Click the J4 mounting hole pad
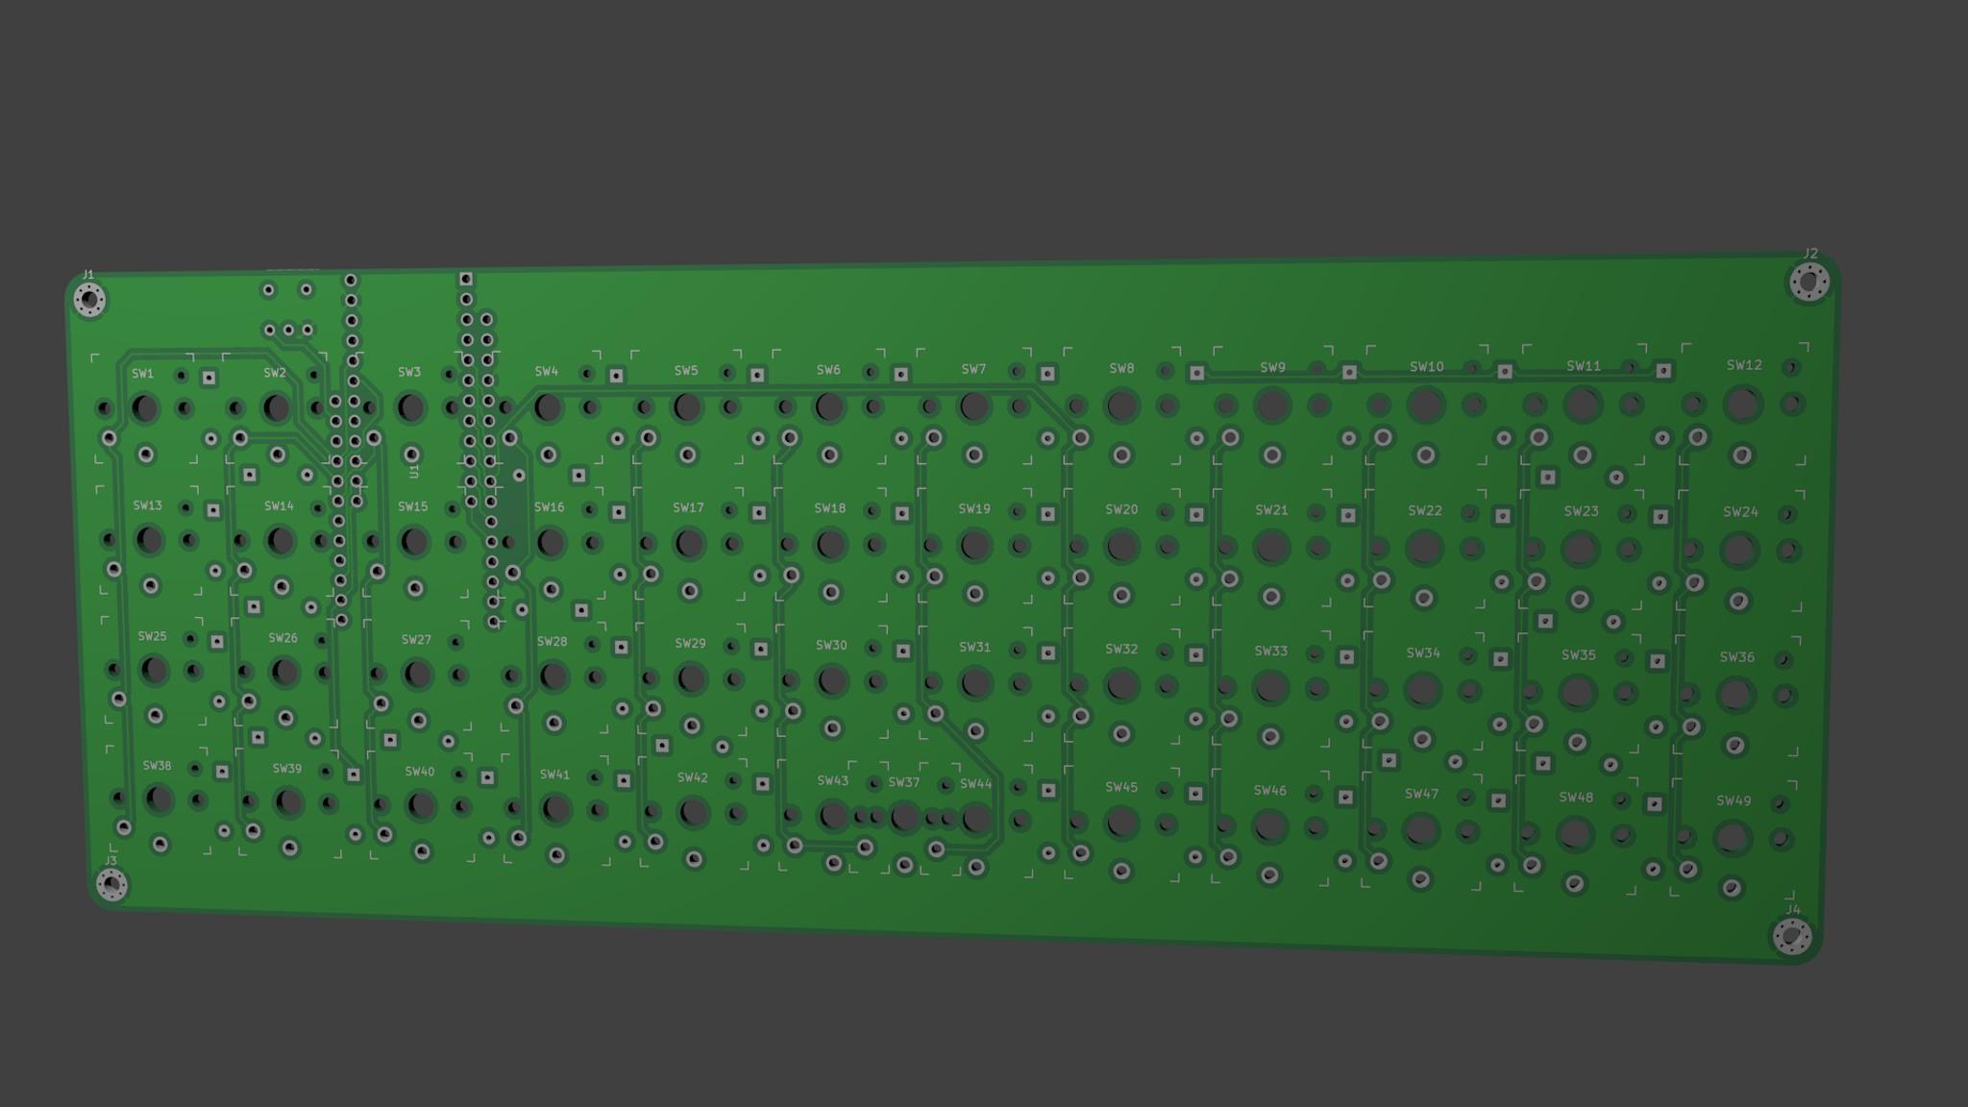Viewport: 1968px width, 1107px height. (x=1791, y=935)
